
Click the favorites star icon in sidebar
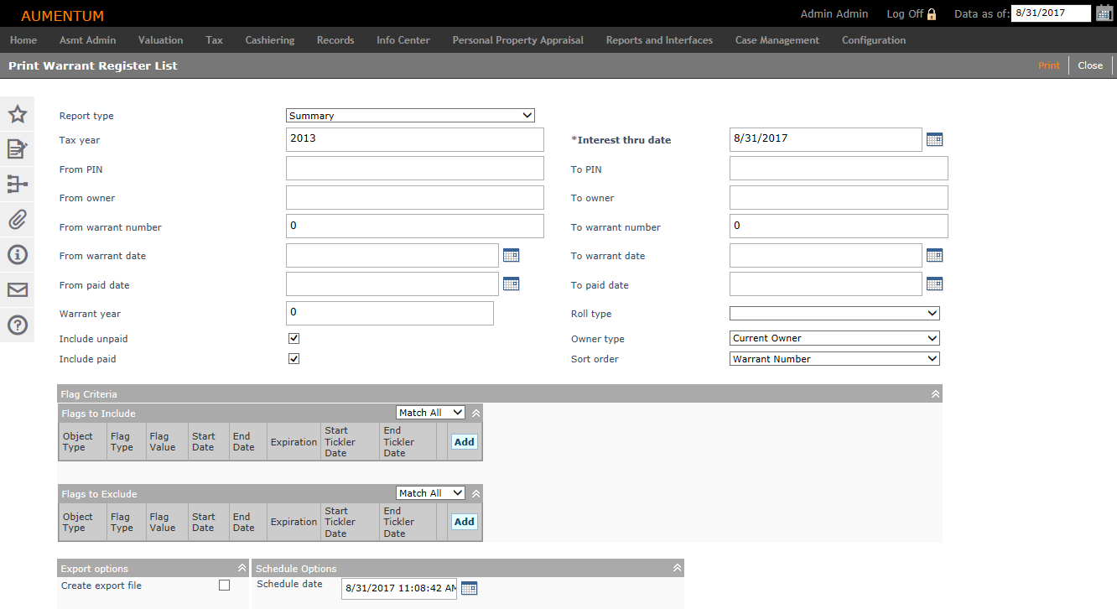click(x=18, y=114)
